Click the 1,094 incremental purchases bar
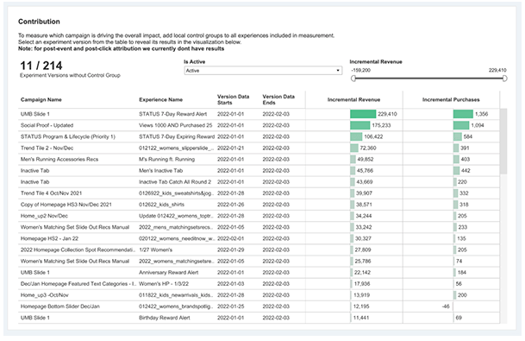 click(461, 125)
